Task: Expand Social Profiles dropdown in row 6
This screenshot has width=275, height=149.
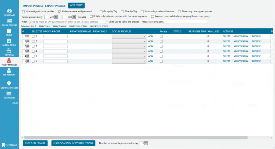Action: (129, 61)
